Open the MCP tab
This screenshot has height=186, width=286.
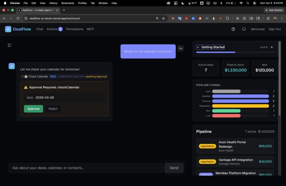90,29
